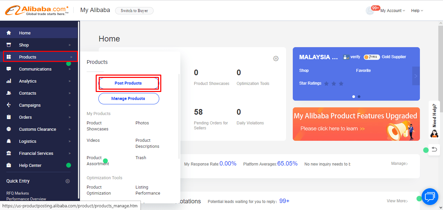443x210 pixels.
Task: Toggle Switch to Buyer mode
Action: (134, 11)
